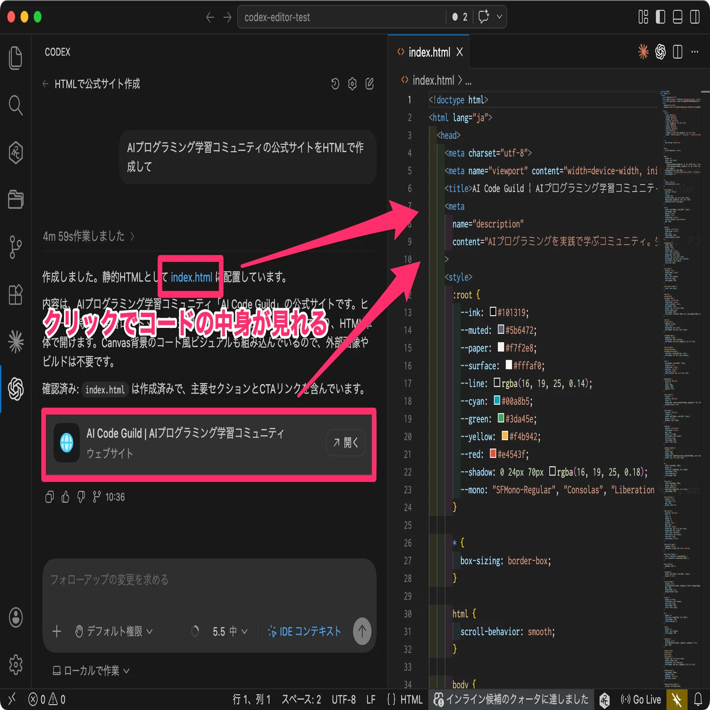Open the --red color swatch #e4543f

point(493,453)
